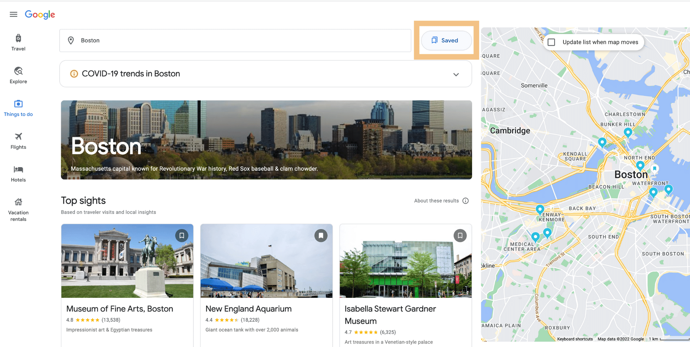Open the Travel section

click(x=18, y=42)
